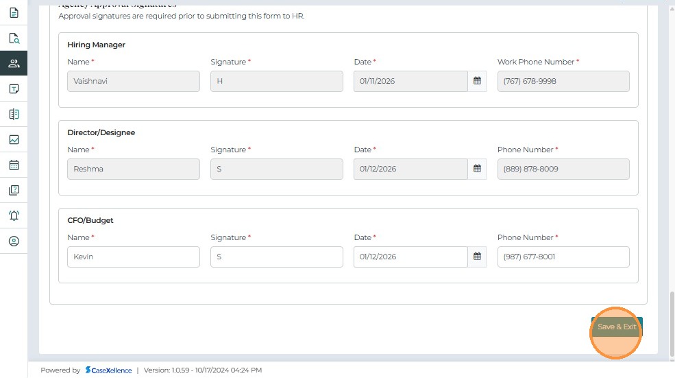This screenshot has height=378, width=675.
Task: Click the Save & Exit button
Action: pyautogui.click(x=617, y=327)
